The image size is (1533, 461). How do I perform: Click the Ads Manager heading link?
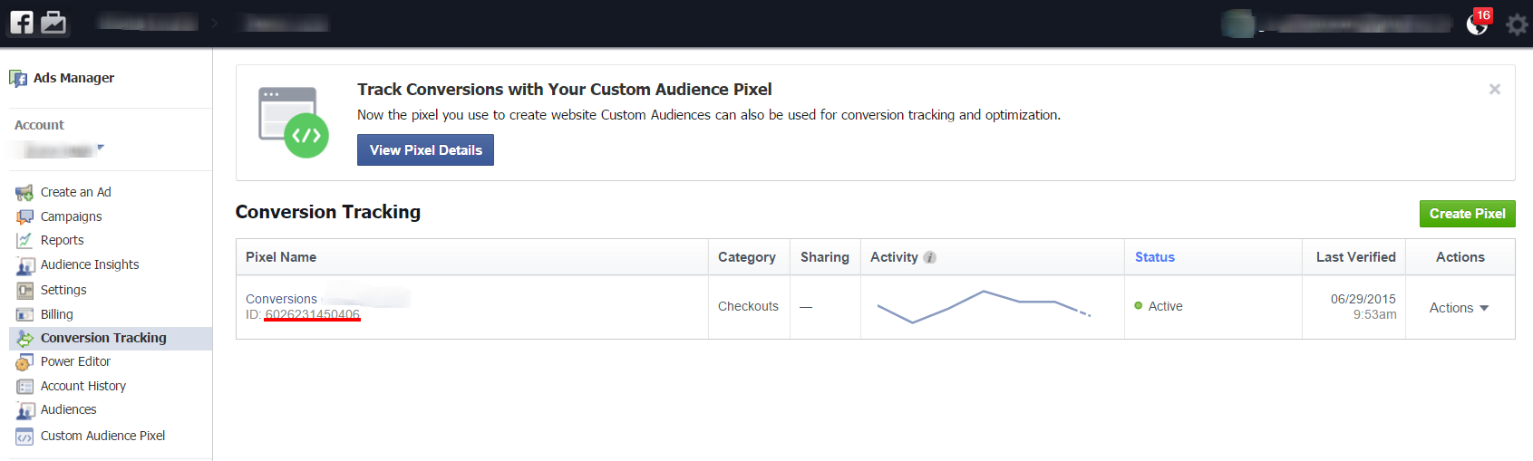pyautogui.click(x=74, y=78)
